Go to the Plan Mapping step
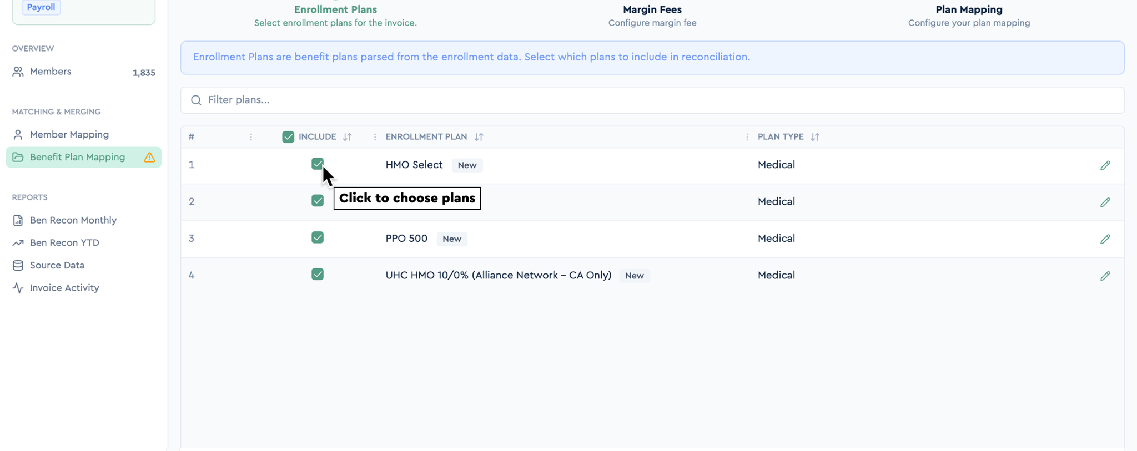 click(x=969, y=16)
